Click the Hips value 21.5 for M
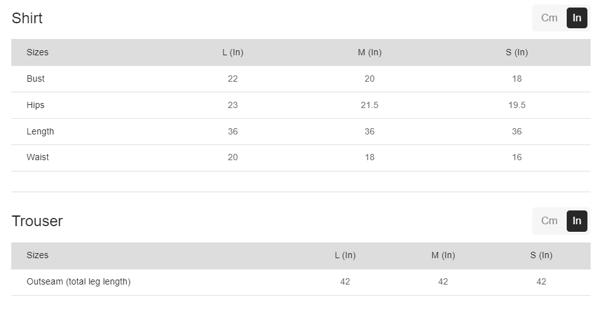 point(369,106)
